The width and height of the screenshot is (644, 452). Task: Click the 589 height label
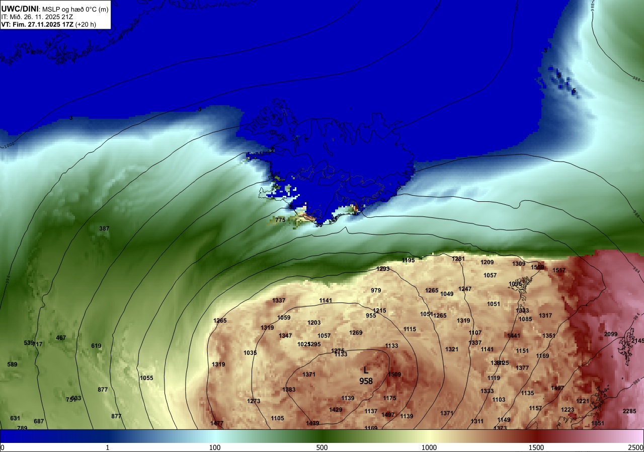click(x=12, y=364)
